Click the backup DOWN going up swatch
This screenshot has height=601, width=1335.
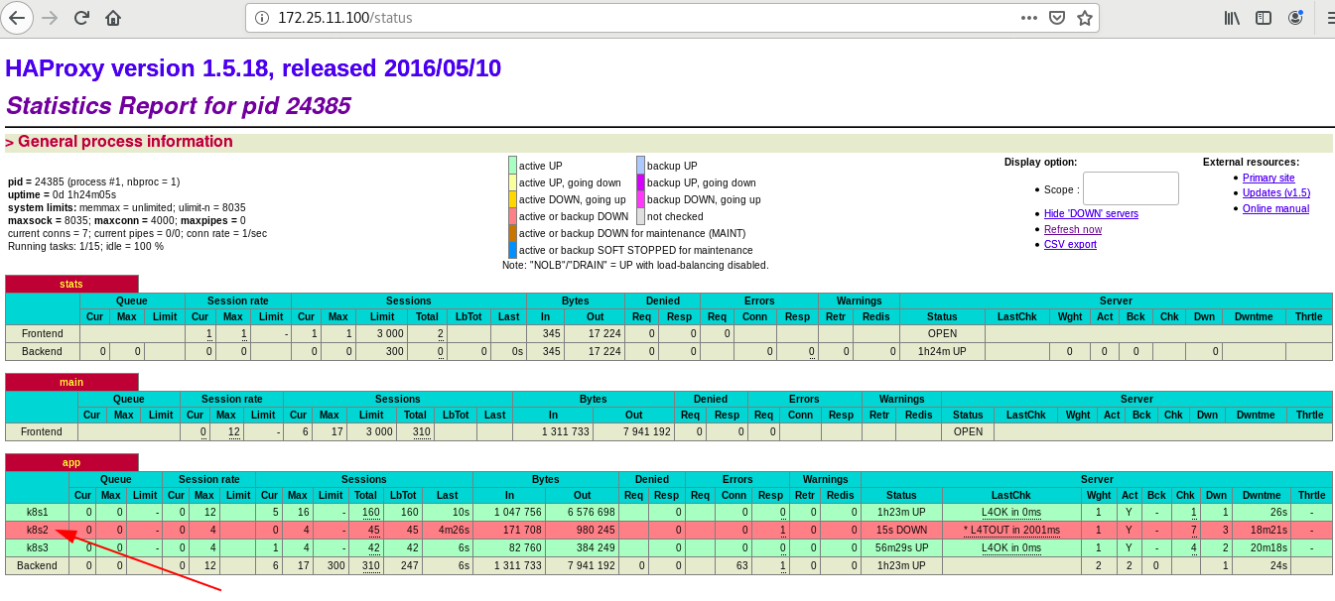(x=641, y=198)
